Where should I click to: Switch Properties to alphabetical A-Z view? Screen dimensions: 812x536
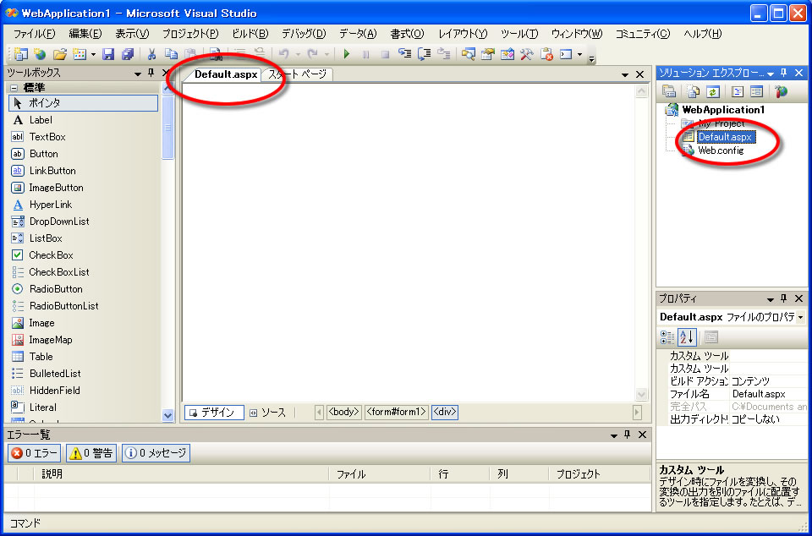coord(687,337)
